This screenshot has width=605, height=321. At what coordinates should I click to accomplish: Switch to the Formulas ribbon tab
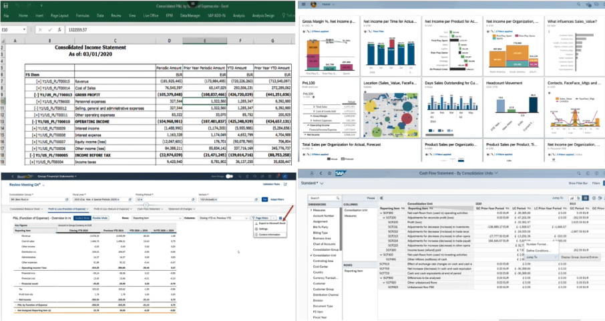83,15
